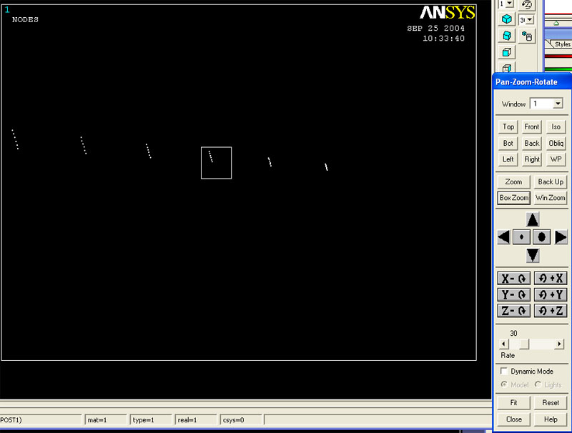Select the Model radio button
The image size is (572, 433).
[x=504, y=384]
